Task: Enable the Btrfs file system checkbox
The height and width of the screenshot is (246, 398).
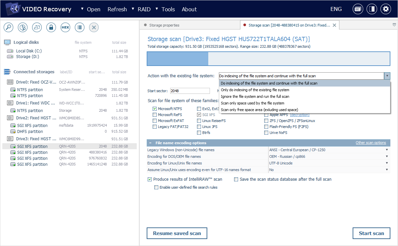Action: (x=199, y=133)
